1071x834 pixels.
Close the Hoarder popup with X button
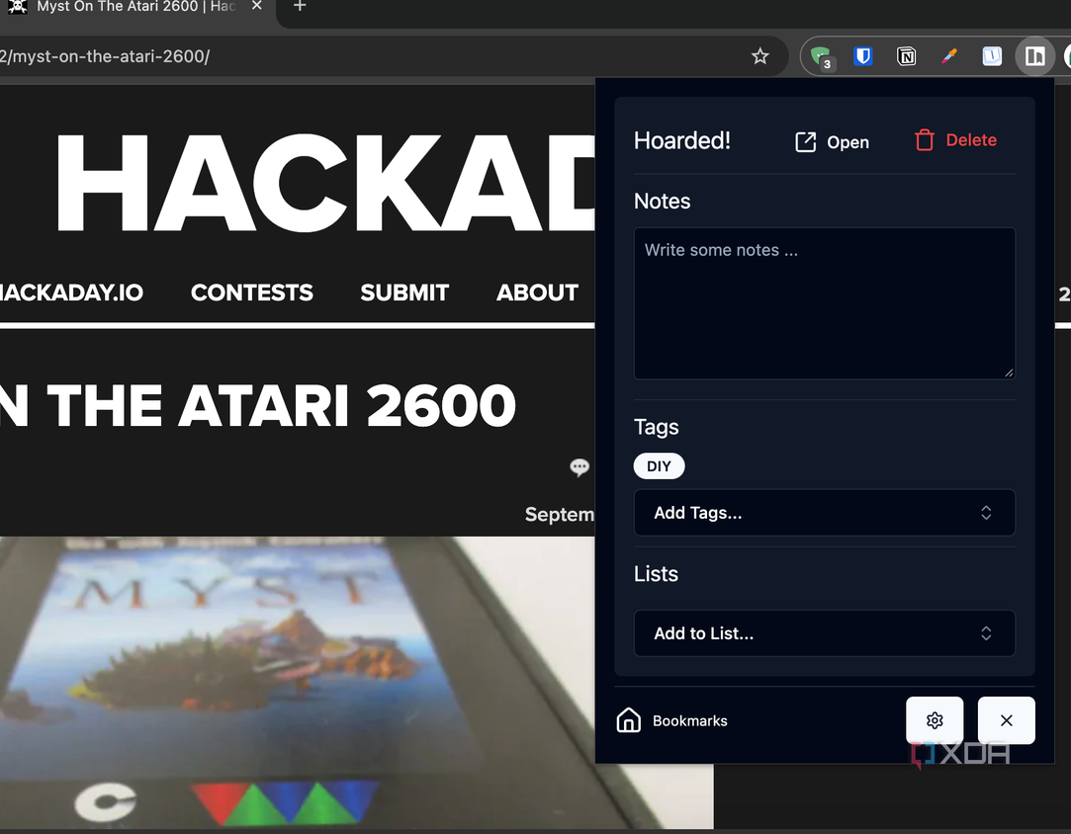[1006, 720]
